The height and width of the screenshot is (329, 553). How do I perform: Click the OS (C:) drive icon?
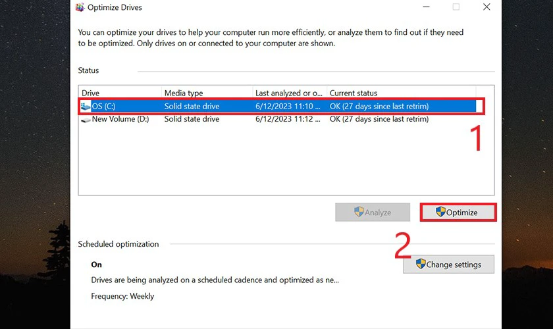click(x=86, y=106)
